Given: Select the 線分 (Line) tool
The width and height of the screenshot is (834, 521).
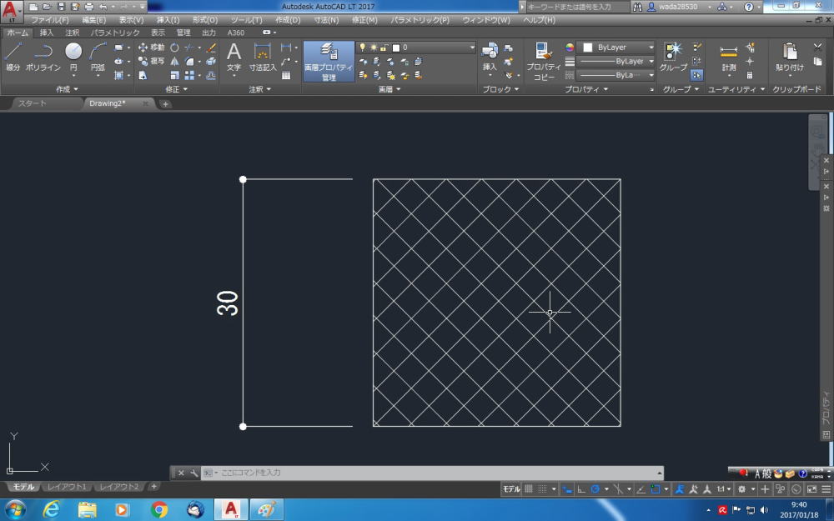Looking at the screenshot, I should (13, 57).
